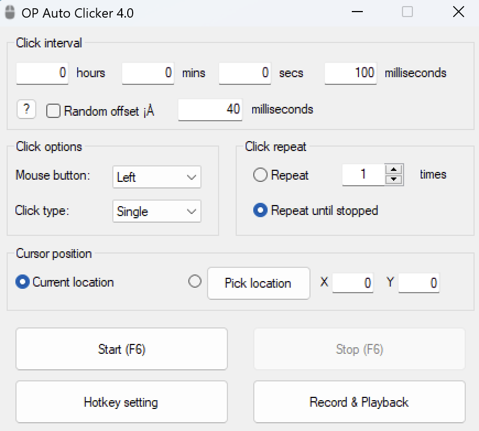
Task: Focus the milliseconds interval field showing 100
Action: tap(351, 73)
